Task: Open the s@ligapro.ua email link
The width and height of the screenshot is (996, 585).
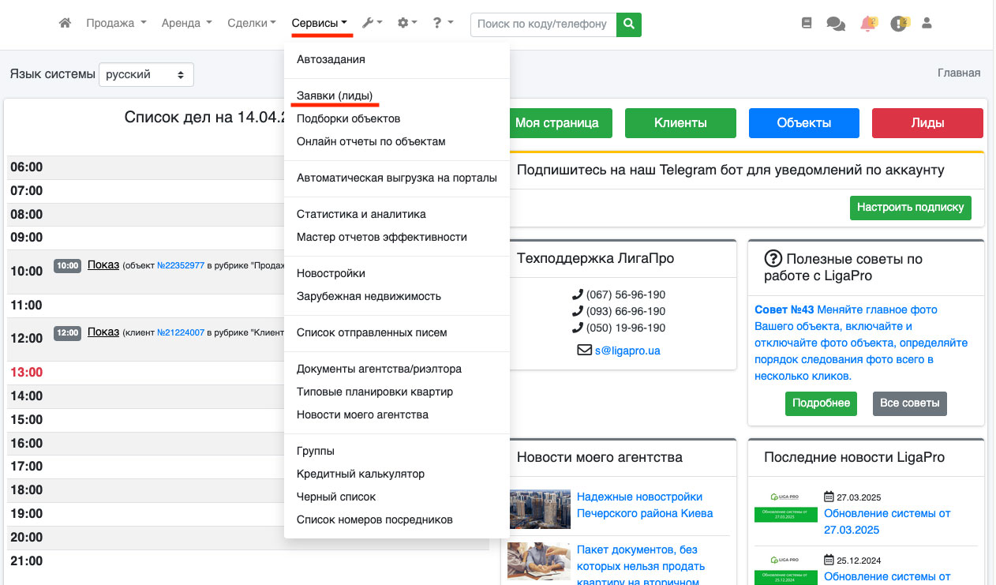Action: [627, 350]
